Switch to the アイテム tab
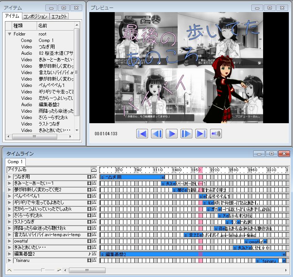The width and height of the screenshot is (293, 277). (12, 16)
